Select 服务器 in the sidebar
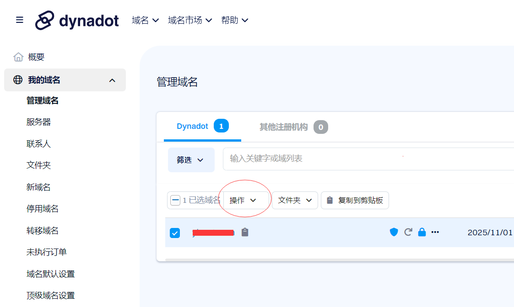Image resolution: width=514 pixels, height=307 pixels. 38,122
